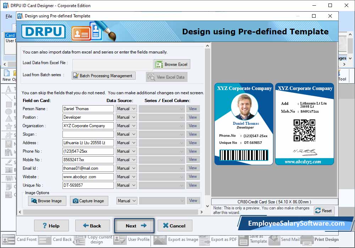
Task: Open Slogan data source dropdown
Action: pos(126,134)
